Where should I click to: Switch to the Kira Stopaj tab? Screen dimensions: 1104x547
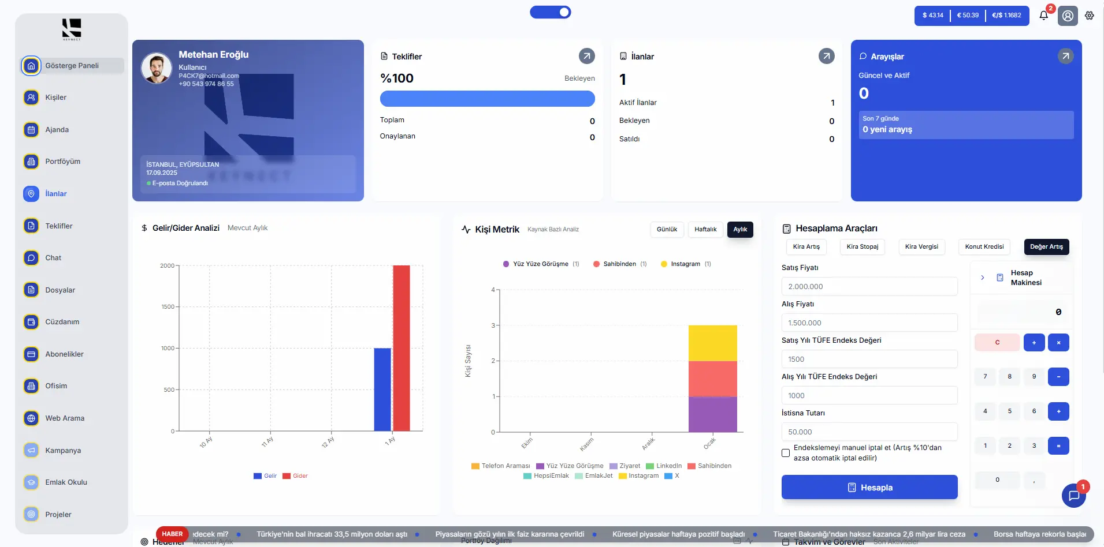coord(862,246)
